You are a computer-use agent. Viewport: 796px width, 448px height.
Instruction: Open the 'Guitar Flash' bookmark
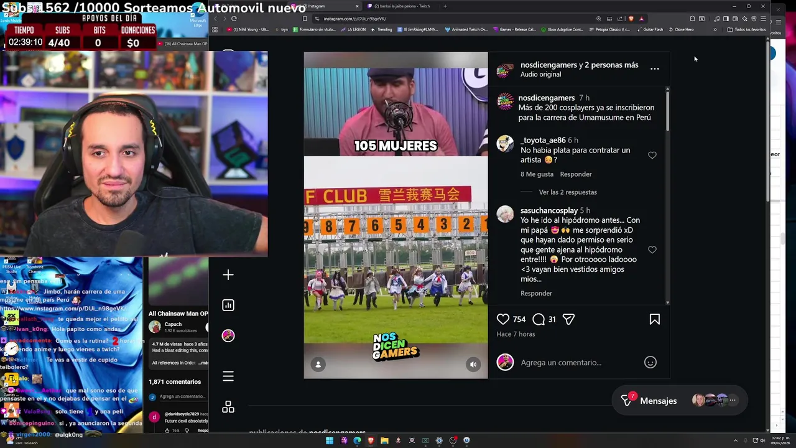coord(650,29)
